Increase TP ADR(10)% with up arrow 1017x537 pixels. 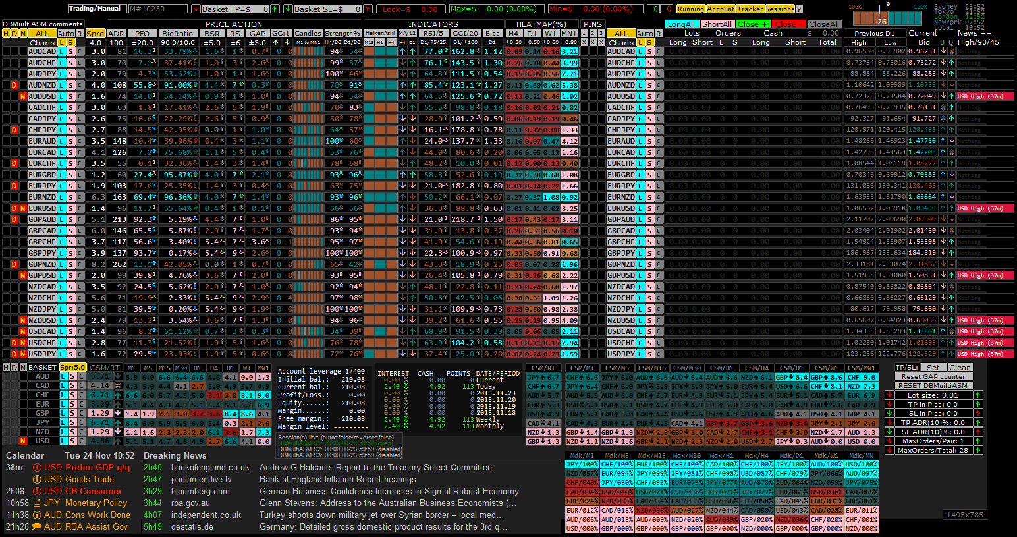click(x=978, y=423)
